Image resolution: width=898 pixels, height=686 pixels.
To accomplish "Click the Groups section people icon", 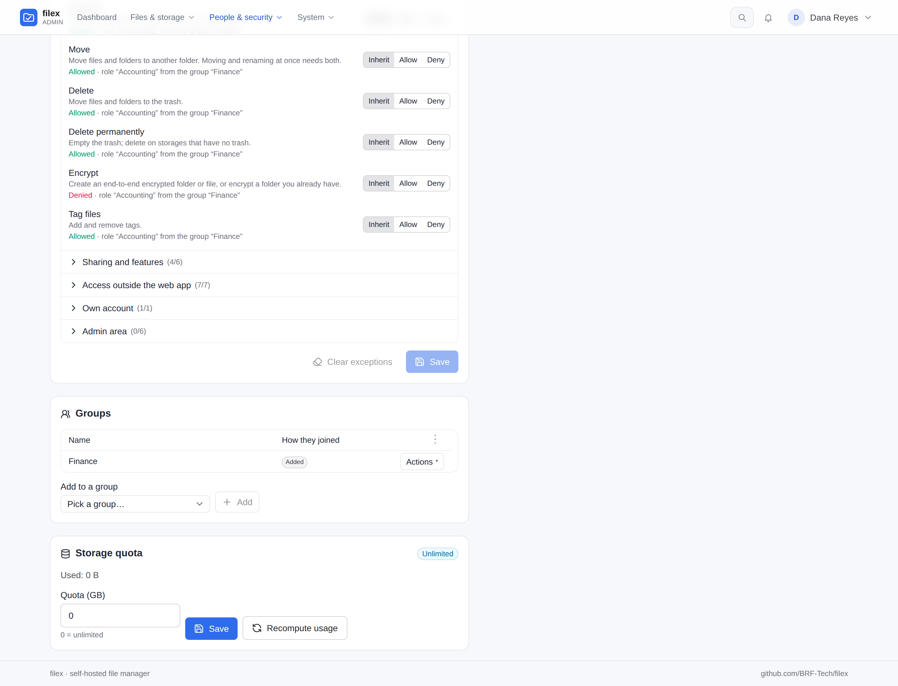I will click(x=65, y=414).
